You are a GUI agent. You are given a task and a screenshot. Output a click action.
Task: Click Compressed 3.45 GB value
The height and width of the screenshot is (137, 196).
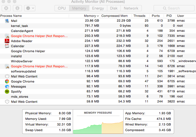(165, 130)
